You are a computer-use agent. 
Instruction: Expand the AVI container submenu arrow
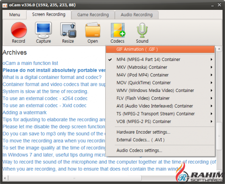pos(211,106)
